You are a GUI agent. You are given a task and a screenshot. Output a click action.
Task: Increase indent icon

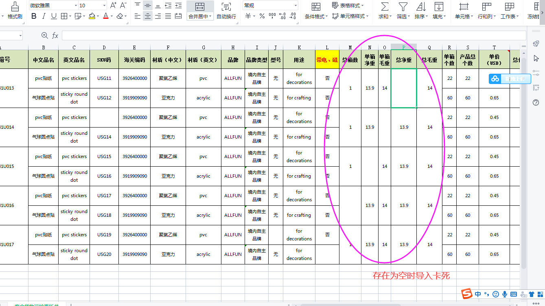(x=178, y=5)
